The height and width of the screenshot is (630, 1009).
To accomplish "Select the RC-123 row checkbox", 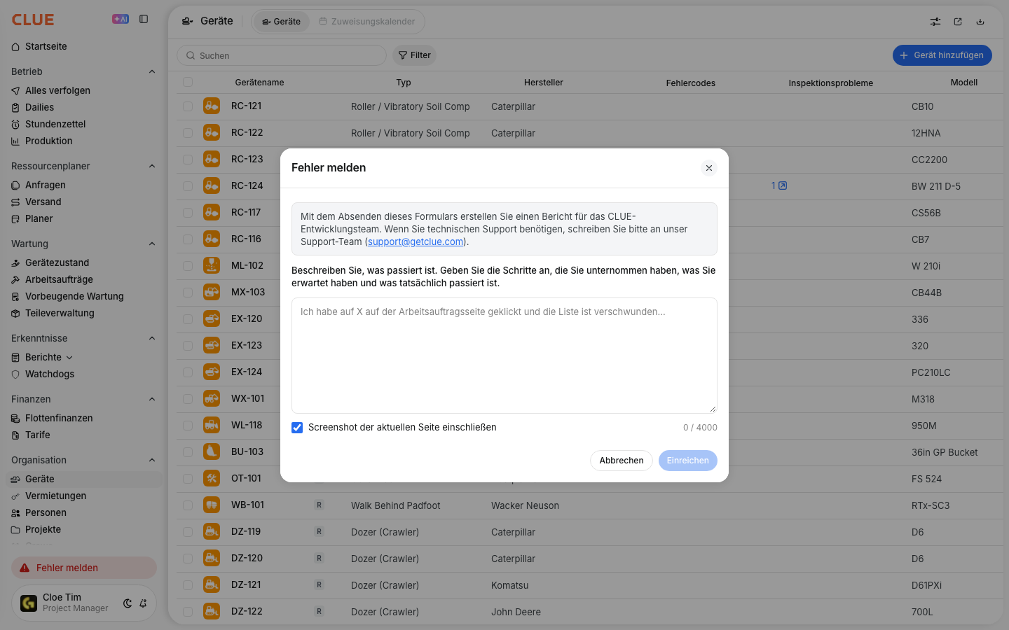I will tap(188, 160).
